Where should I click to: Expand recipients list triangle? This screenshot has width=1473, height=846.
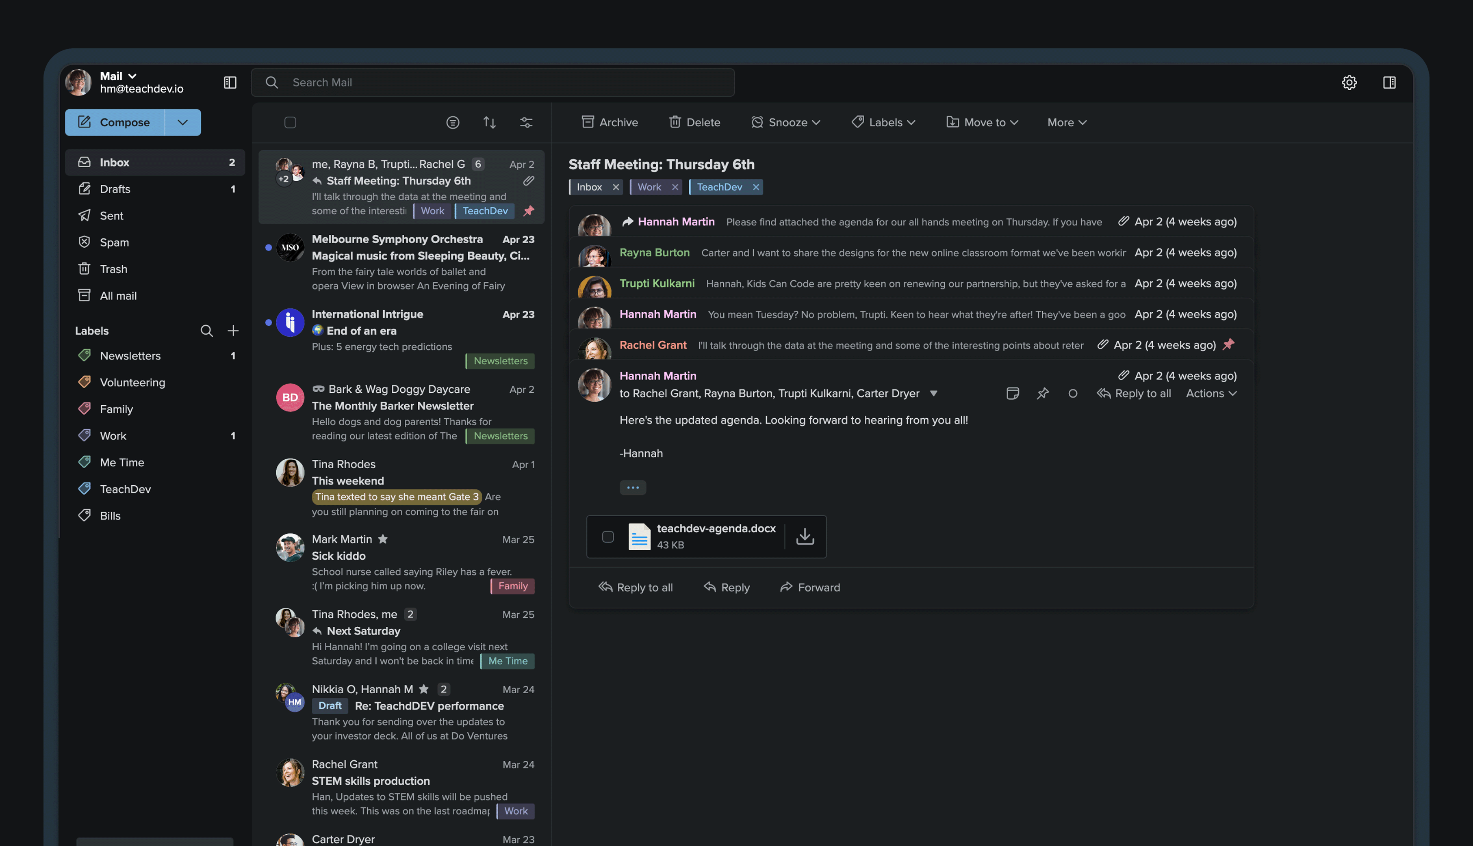pyautogui.click(x=933, y=394)
